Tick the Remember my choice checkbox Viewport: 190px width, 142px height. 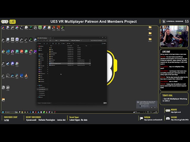click(x=140, y=106)
